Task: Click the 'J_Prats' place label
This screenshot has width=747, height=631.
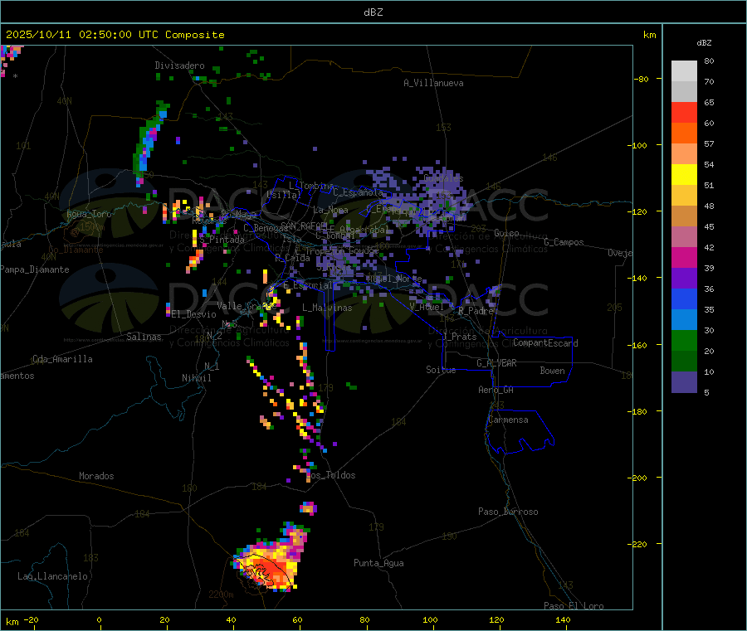Action: [459, 336]
